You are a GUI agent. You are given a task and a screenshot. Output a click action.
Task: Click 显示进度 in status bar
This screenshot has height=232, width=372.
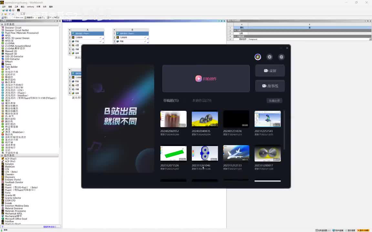(x=350, y=230)
